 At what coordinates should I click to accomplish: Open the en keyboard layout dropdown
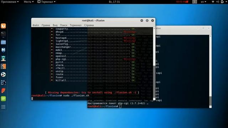pyautogui.click(x=203, y=2)
